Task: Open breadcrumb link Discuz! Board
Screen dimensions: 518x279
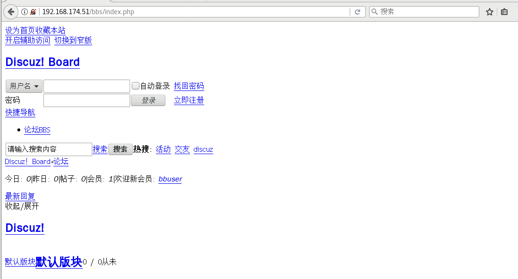Action: (28, 161)
